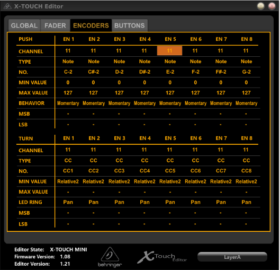Edit TURN channel value for EN 1

click(x=68, y=150)
